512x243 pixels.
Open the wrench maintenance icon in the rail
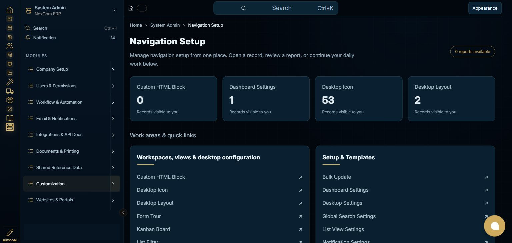pos(10,82)
